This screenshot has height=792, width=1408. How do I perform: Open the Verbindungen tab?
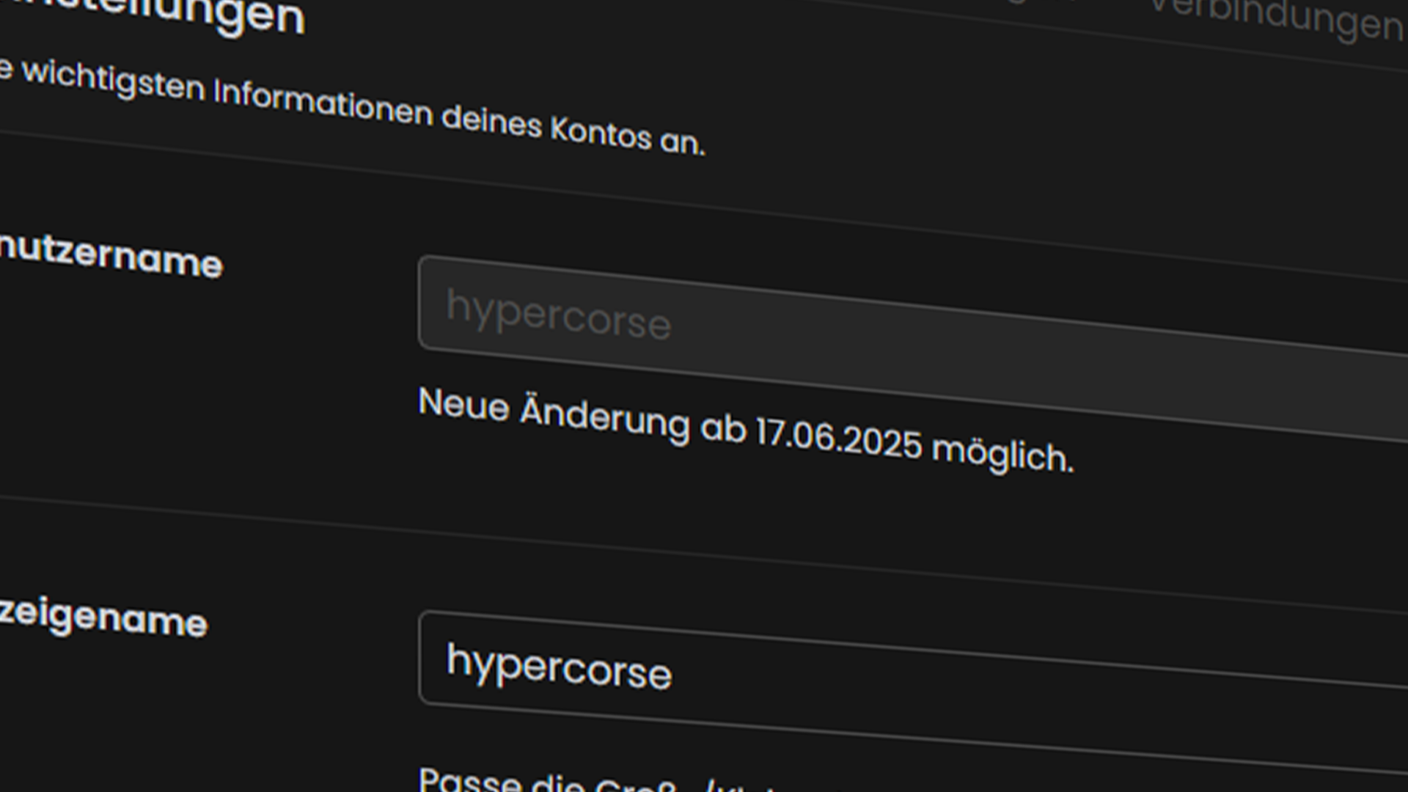tap(1277, 19)
